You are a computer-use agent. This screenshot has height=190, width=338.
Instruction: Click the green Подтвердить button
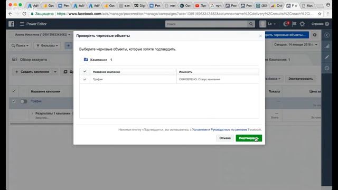(249, 138)
